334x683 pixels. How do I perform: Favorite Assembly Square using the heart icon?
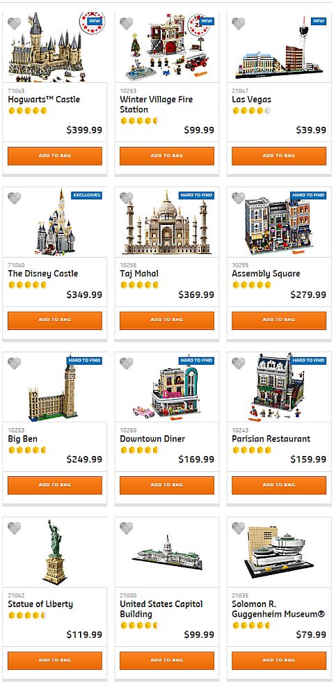(238, 198)
